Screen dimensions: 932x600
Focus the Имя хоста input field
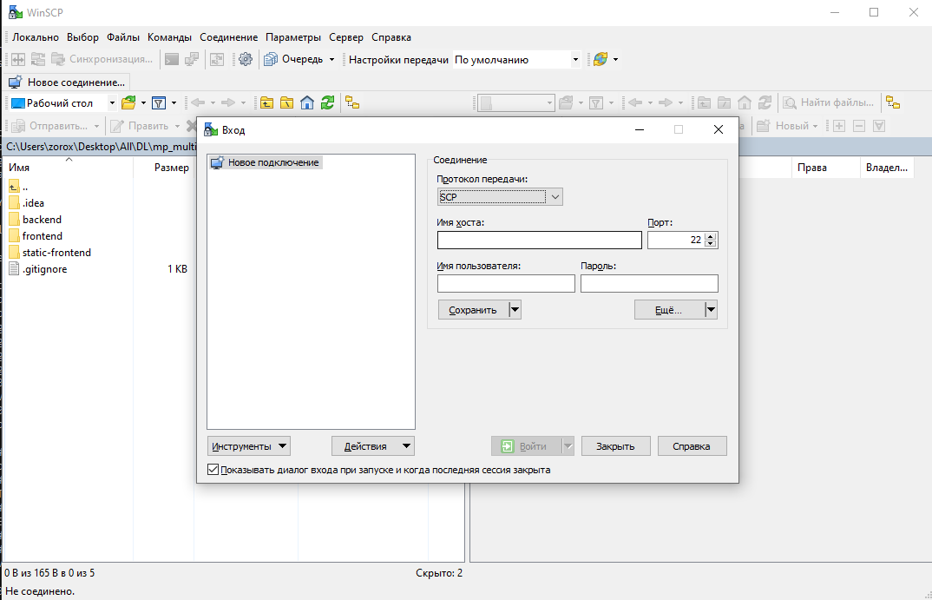pos(539,240)
